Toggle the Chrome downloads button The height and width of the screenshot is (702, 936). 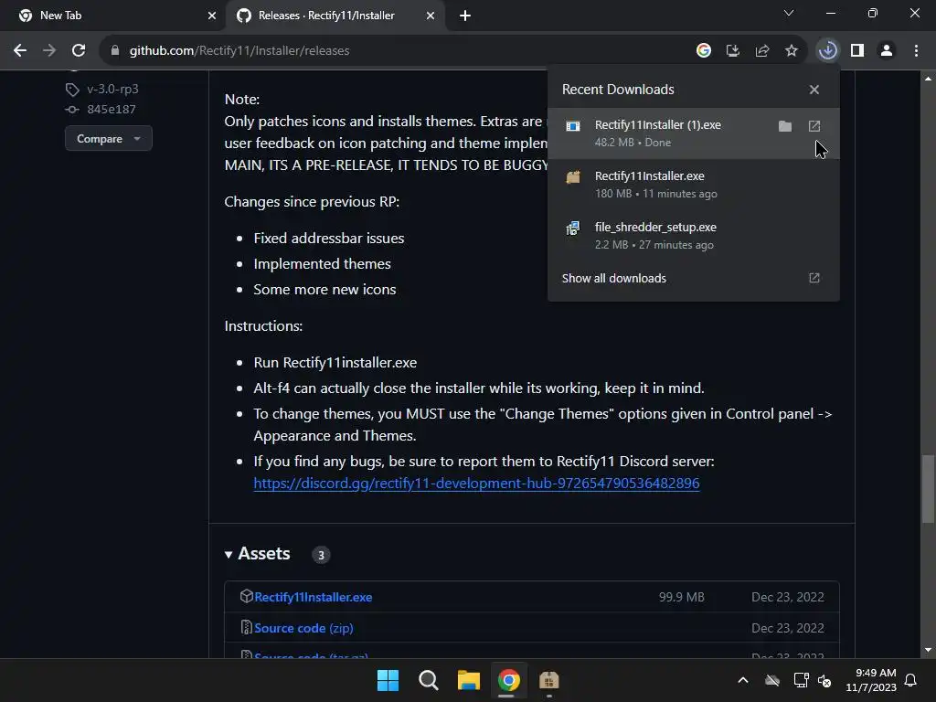[828, 51]
